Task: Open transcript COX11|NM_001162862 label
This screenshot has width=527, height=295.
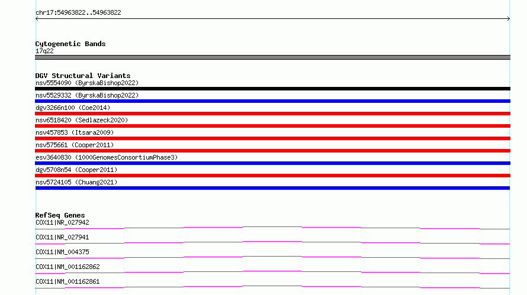Action: (x=68, y=267)
